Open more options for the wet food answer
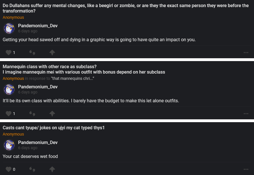This screenshot has height=175, width=254. tap(246, 169)
